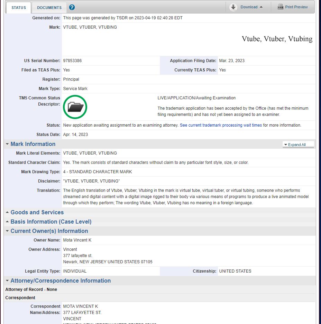The image size is (321, 324).
Task: Click the green folder status icon
Action: (x=75, y=107)
